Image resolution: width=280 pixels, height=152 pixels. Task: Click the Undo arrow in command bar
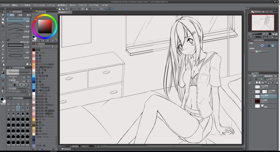pyautogui.click(x=71, y=9)
